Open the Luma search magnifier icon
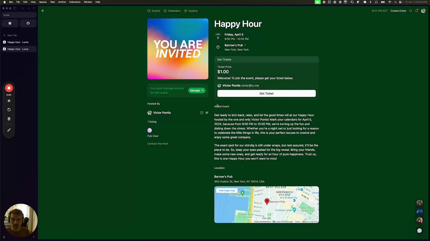This screenshot has width=430, height=241. pos(411,11)
